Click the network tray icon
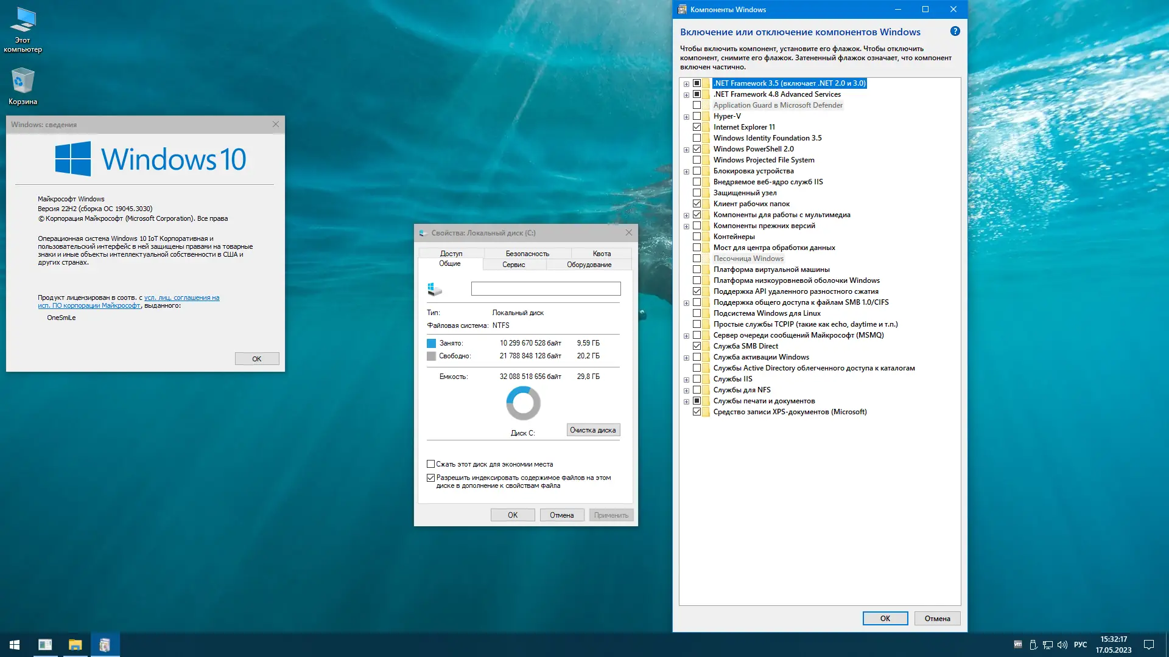The image size is (1169, 657). pos(1048,645)
